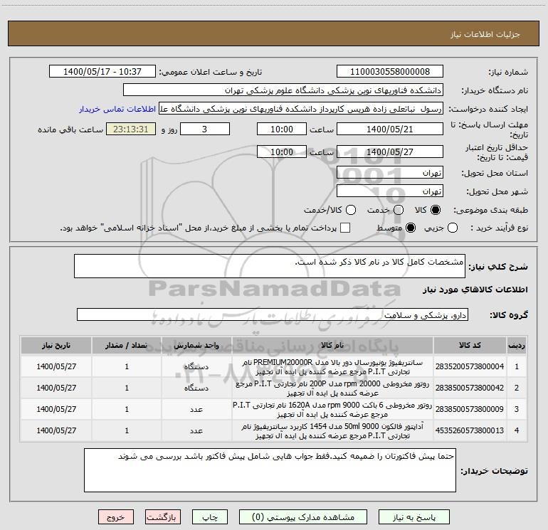This screenshot has height=530, width=548.
Task: Click the response deadline date 1400/05/21
Action: [390, 129]
